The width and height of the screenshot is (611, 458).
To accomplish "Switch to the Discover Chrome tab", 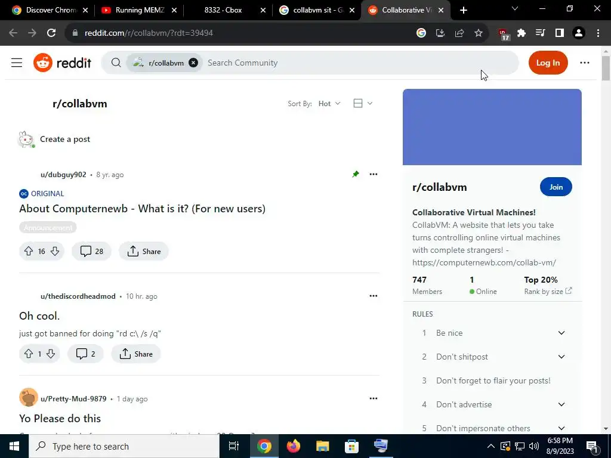I will click(x=50, y=10).
